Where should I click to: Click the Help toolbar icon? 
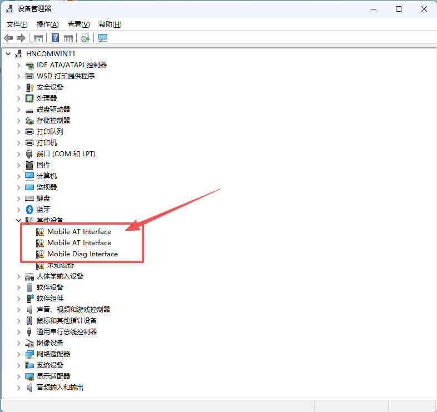[56, 38]
